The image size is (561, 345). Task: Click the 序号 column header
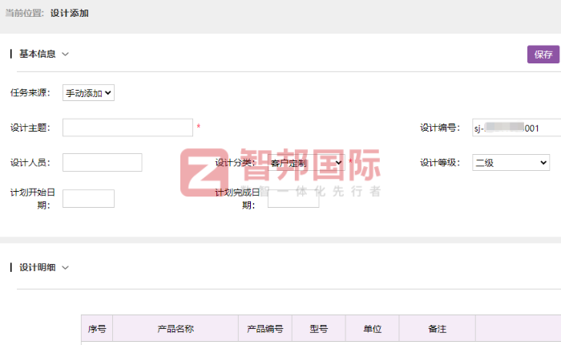tap(97, 329)
